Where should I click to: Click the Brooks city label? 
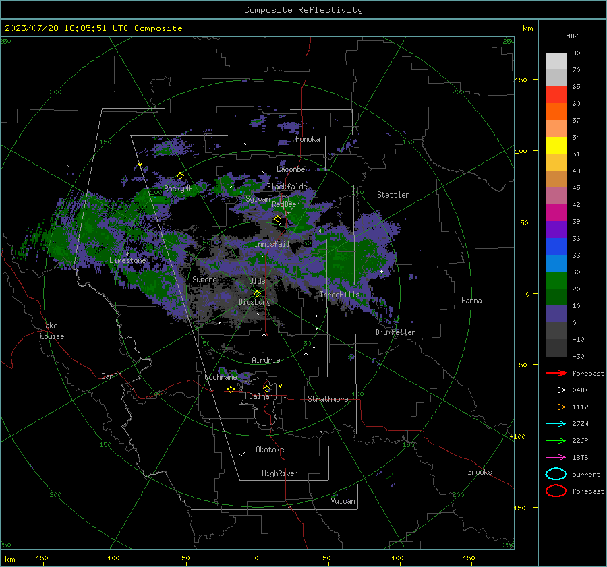tap(480, 472)
